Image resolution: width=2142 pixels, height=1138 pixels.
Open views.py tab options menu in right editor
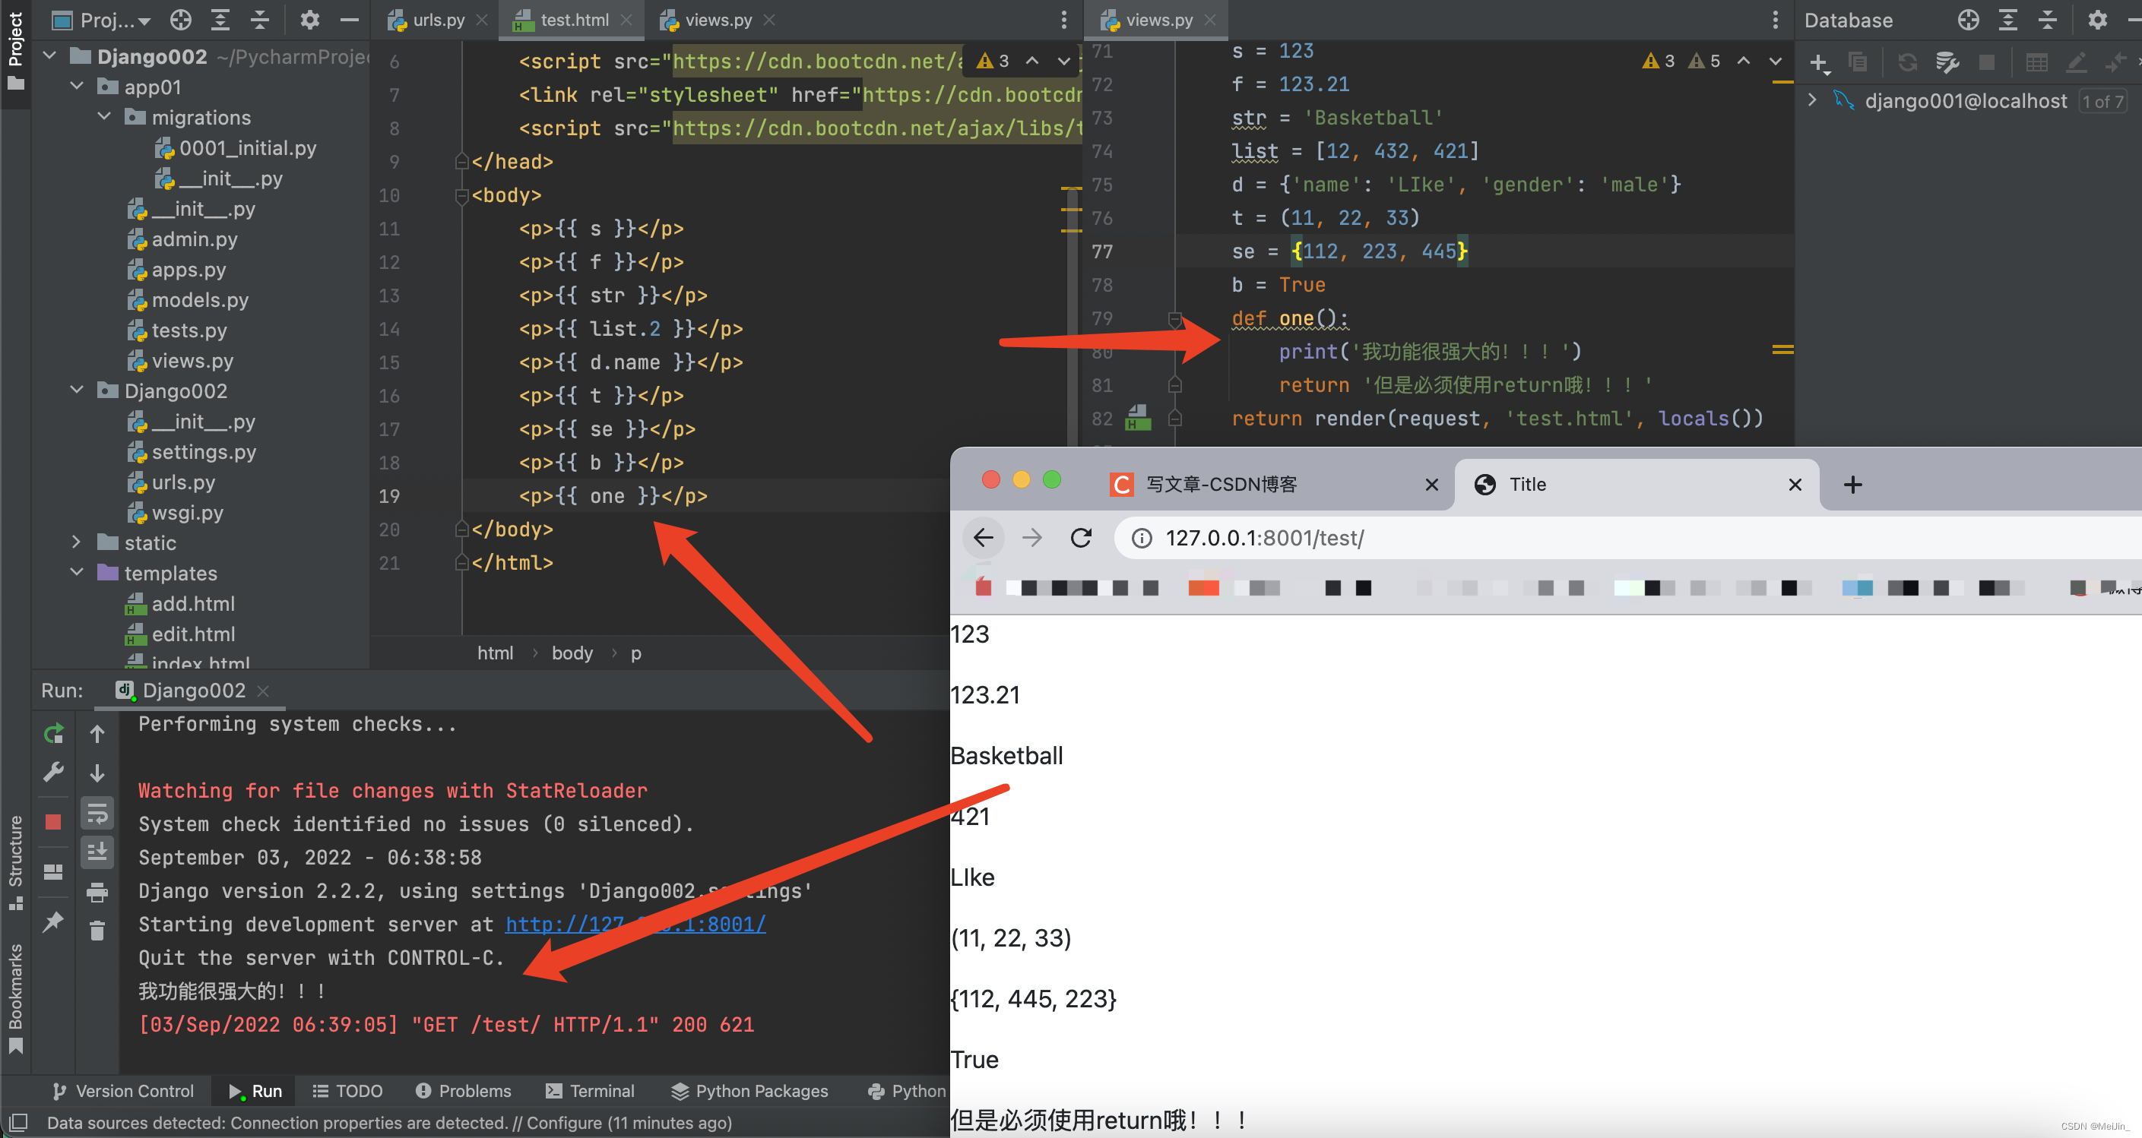click(x=1776, y=20)
